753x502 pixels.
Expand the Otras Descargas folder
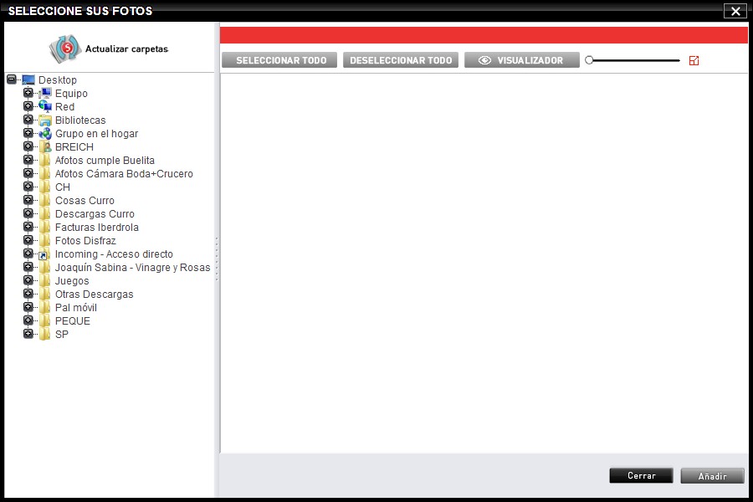28,294
